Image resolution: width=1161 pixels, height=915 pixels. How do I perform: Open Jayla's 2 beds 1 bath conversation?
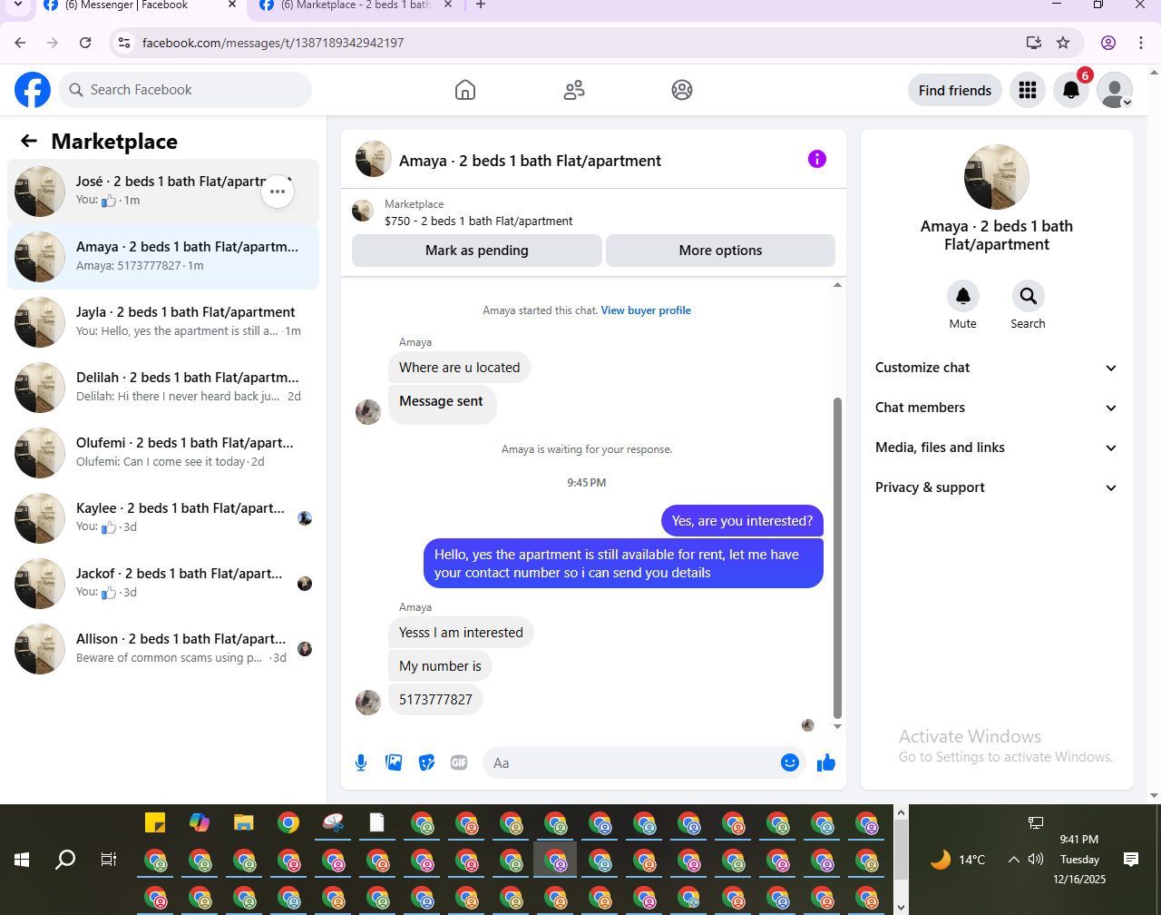[x=163, y=322]
